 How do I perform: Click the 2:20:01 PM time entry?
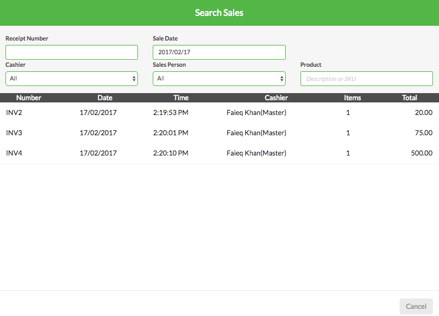point(171,133)
